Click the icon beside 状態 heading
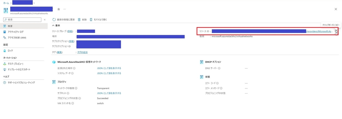The width and height of the screenshot is (342, 119). 201,77
